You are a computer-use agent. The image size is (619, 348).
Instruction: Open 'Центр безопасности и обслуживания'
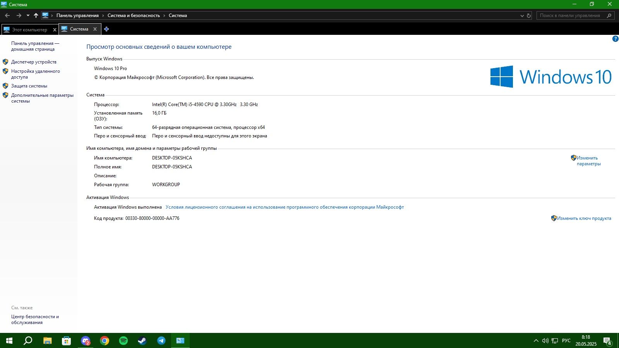(x=35, y=319)
